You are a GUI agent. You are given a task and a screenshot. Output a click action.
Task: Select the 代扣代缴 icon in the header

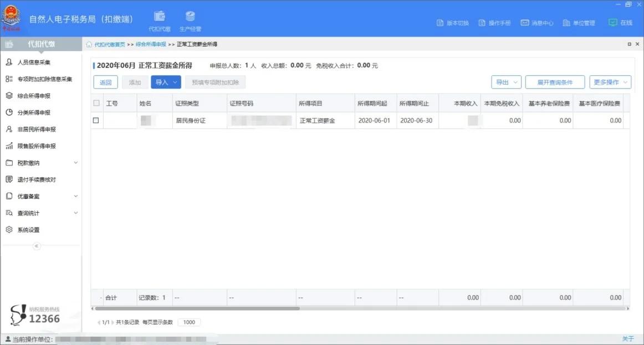tap(160, 20)
